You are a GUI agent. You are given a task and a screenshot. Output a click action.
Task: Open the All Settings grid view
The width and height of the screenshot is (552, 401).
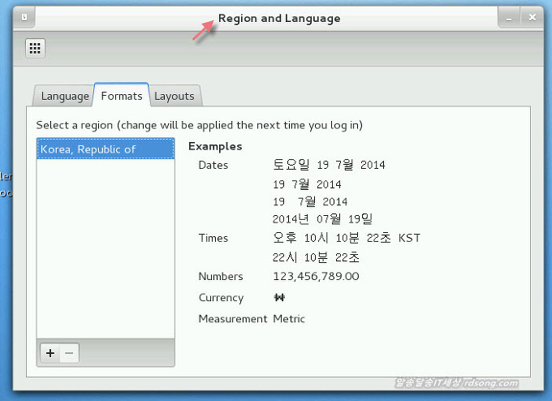[35, 48]
